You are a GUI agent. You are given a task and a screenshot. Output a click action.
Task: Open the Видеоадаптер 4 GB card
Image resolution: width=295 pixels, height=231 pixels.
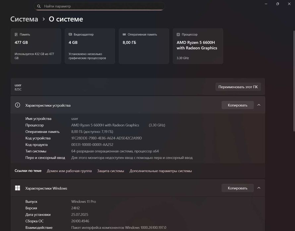(90, 46)
